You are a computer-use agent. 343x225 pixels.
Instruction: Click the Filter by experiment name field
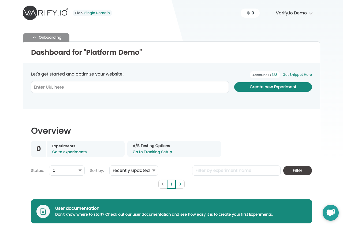(x=236, y=171)
